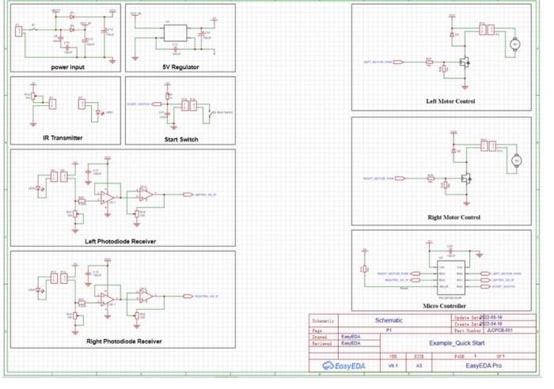The height and width of the screenshot is (389, 554).
Task: Select the power input connector P1
Action: (19, 31)
